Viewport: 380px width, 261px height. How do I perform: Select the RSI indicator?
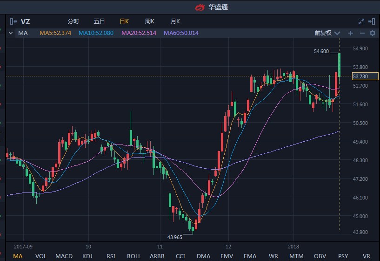[111, 256]
